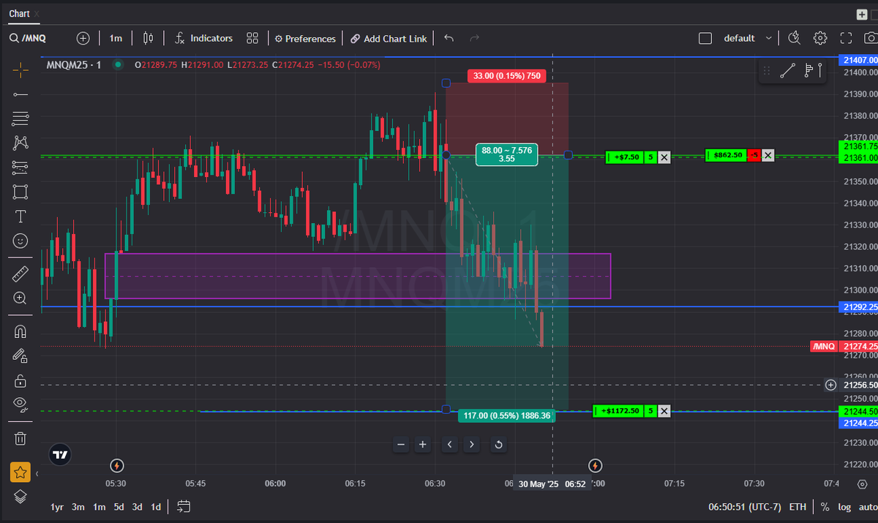Screen dimensions: 878x523
Task: Open the Indicators dialog
Action: click(x=203, y=38)
